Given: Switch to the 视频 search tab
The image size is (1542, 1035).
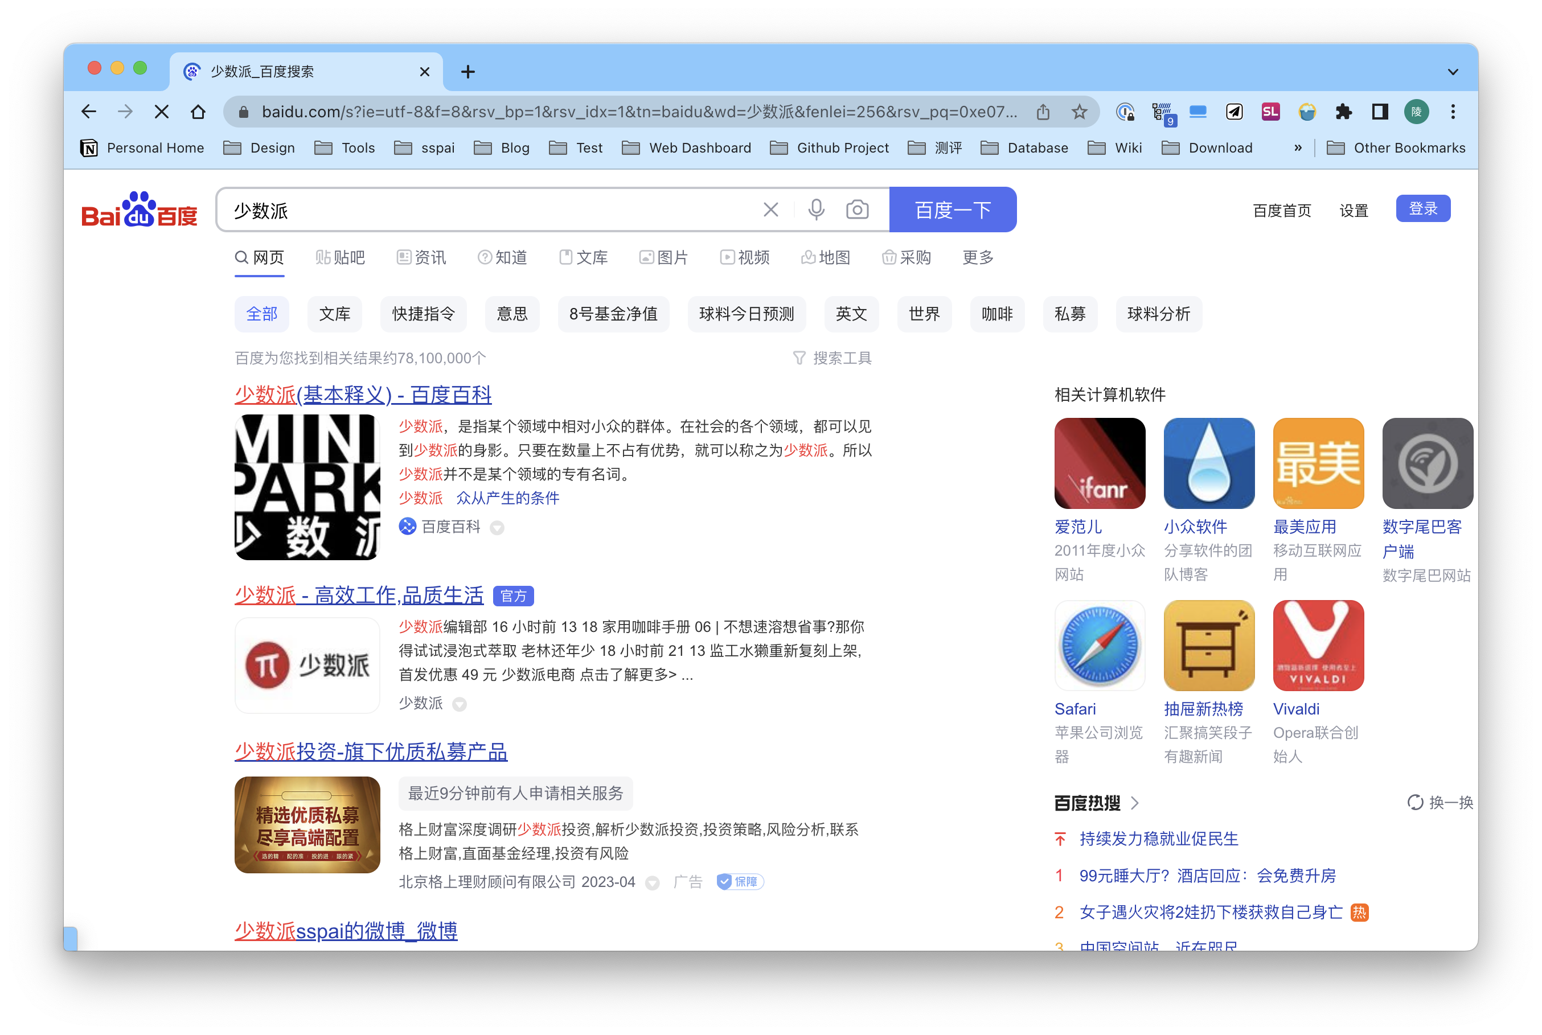Looking at the screenshot, I should [745, 257].
